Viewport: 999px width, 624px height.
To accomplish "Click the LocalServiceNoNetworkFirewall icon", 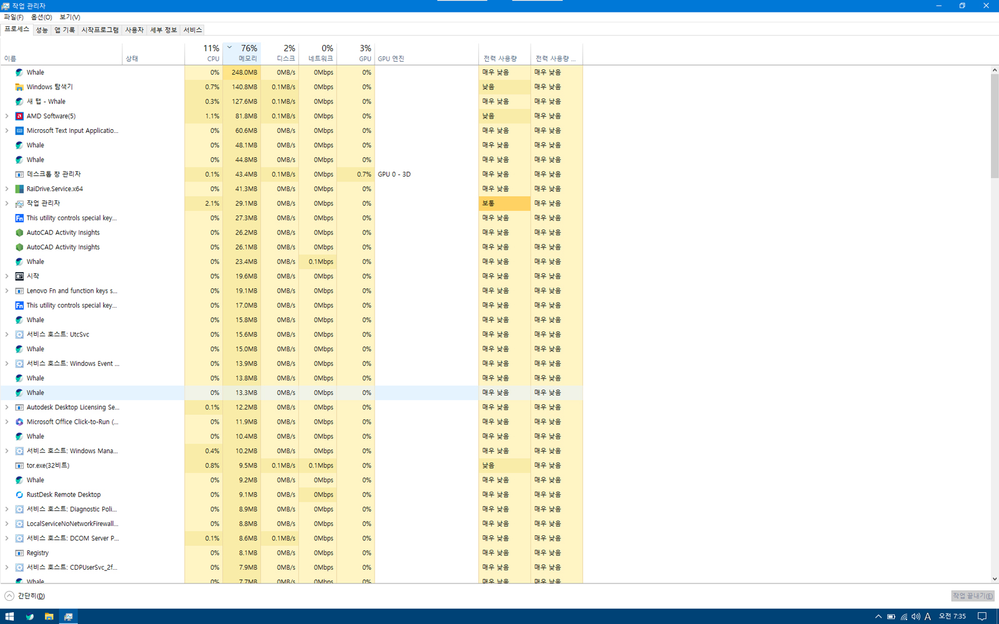I will 19,524.
